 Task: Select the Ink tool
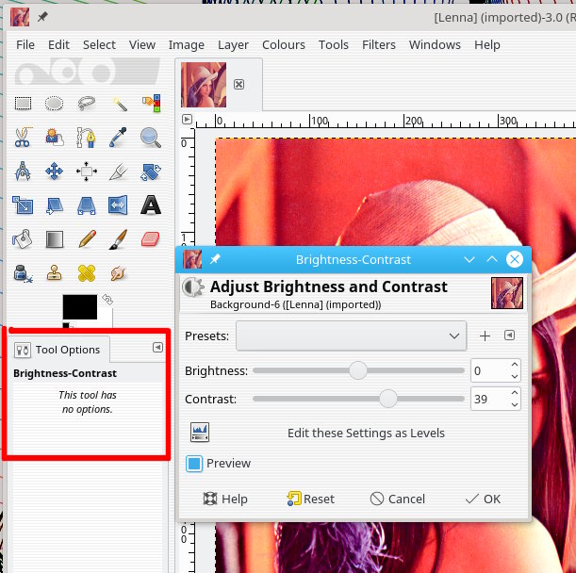(x=23, y=273)
